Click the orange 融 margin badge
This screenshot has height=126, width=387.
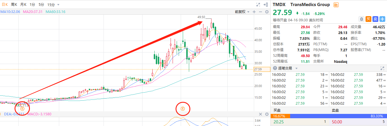click(336, 5)
